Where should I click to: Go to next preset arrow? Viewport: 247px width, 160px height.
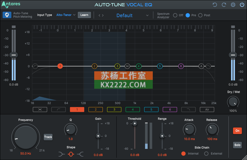click(x=103, y=15)
